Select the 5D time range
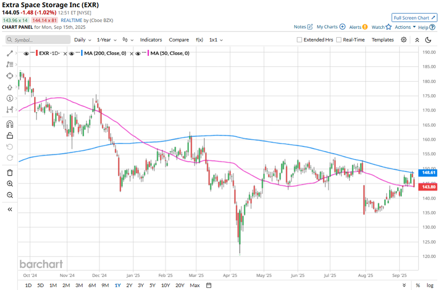The image size is (442, 290). pos(40,285)
